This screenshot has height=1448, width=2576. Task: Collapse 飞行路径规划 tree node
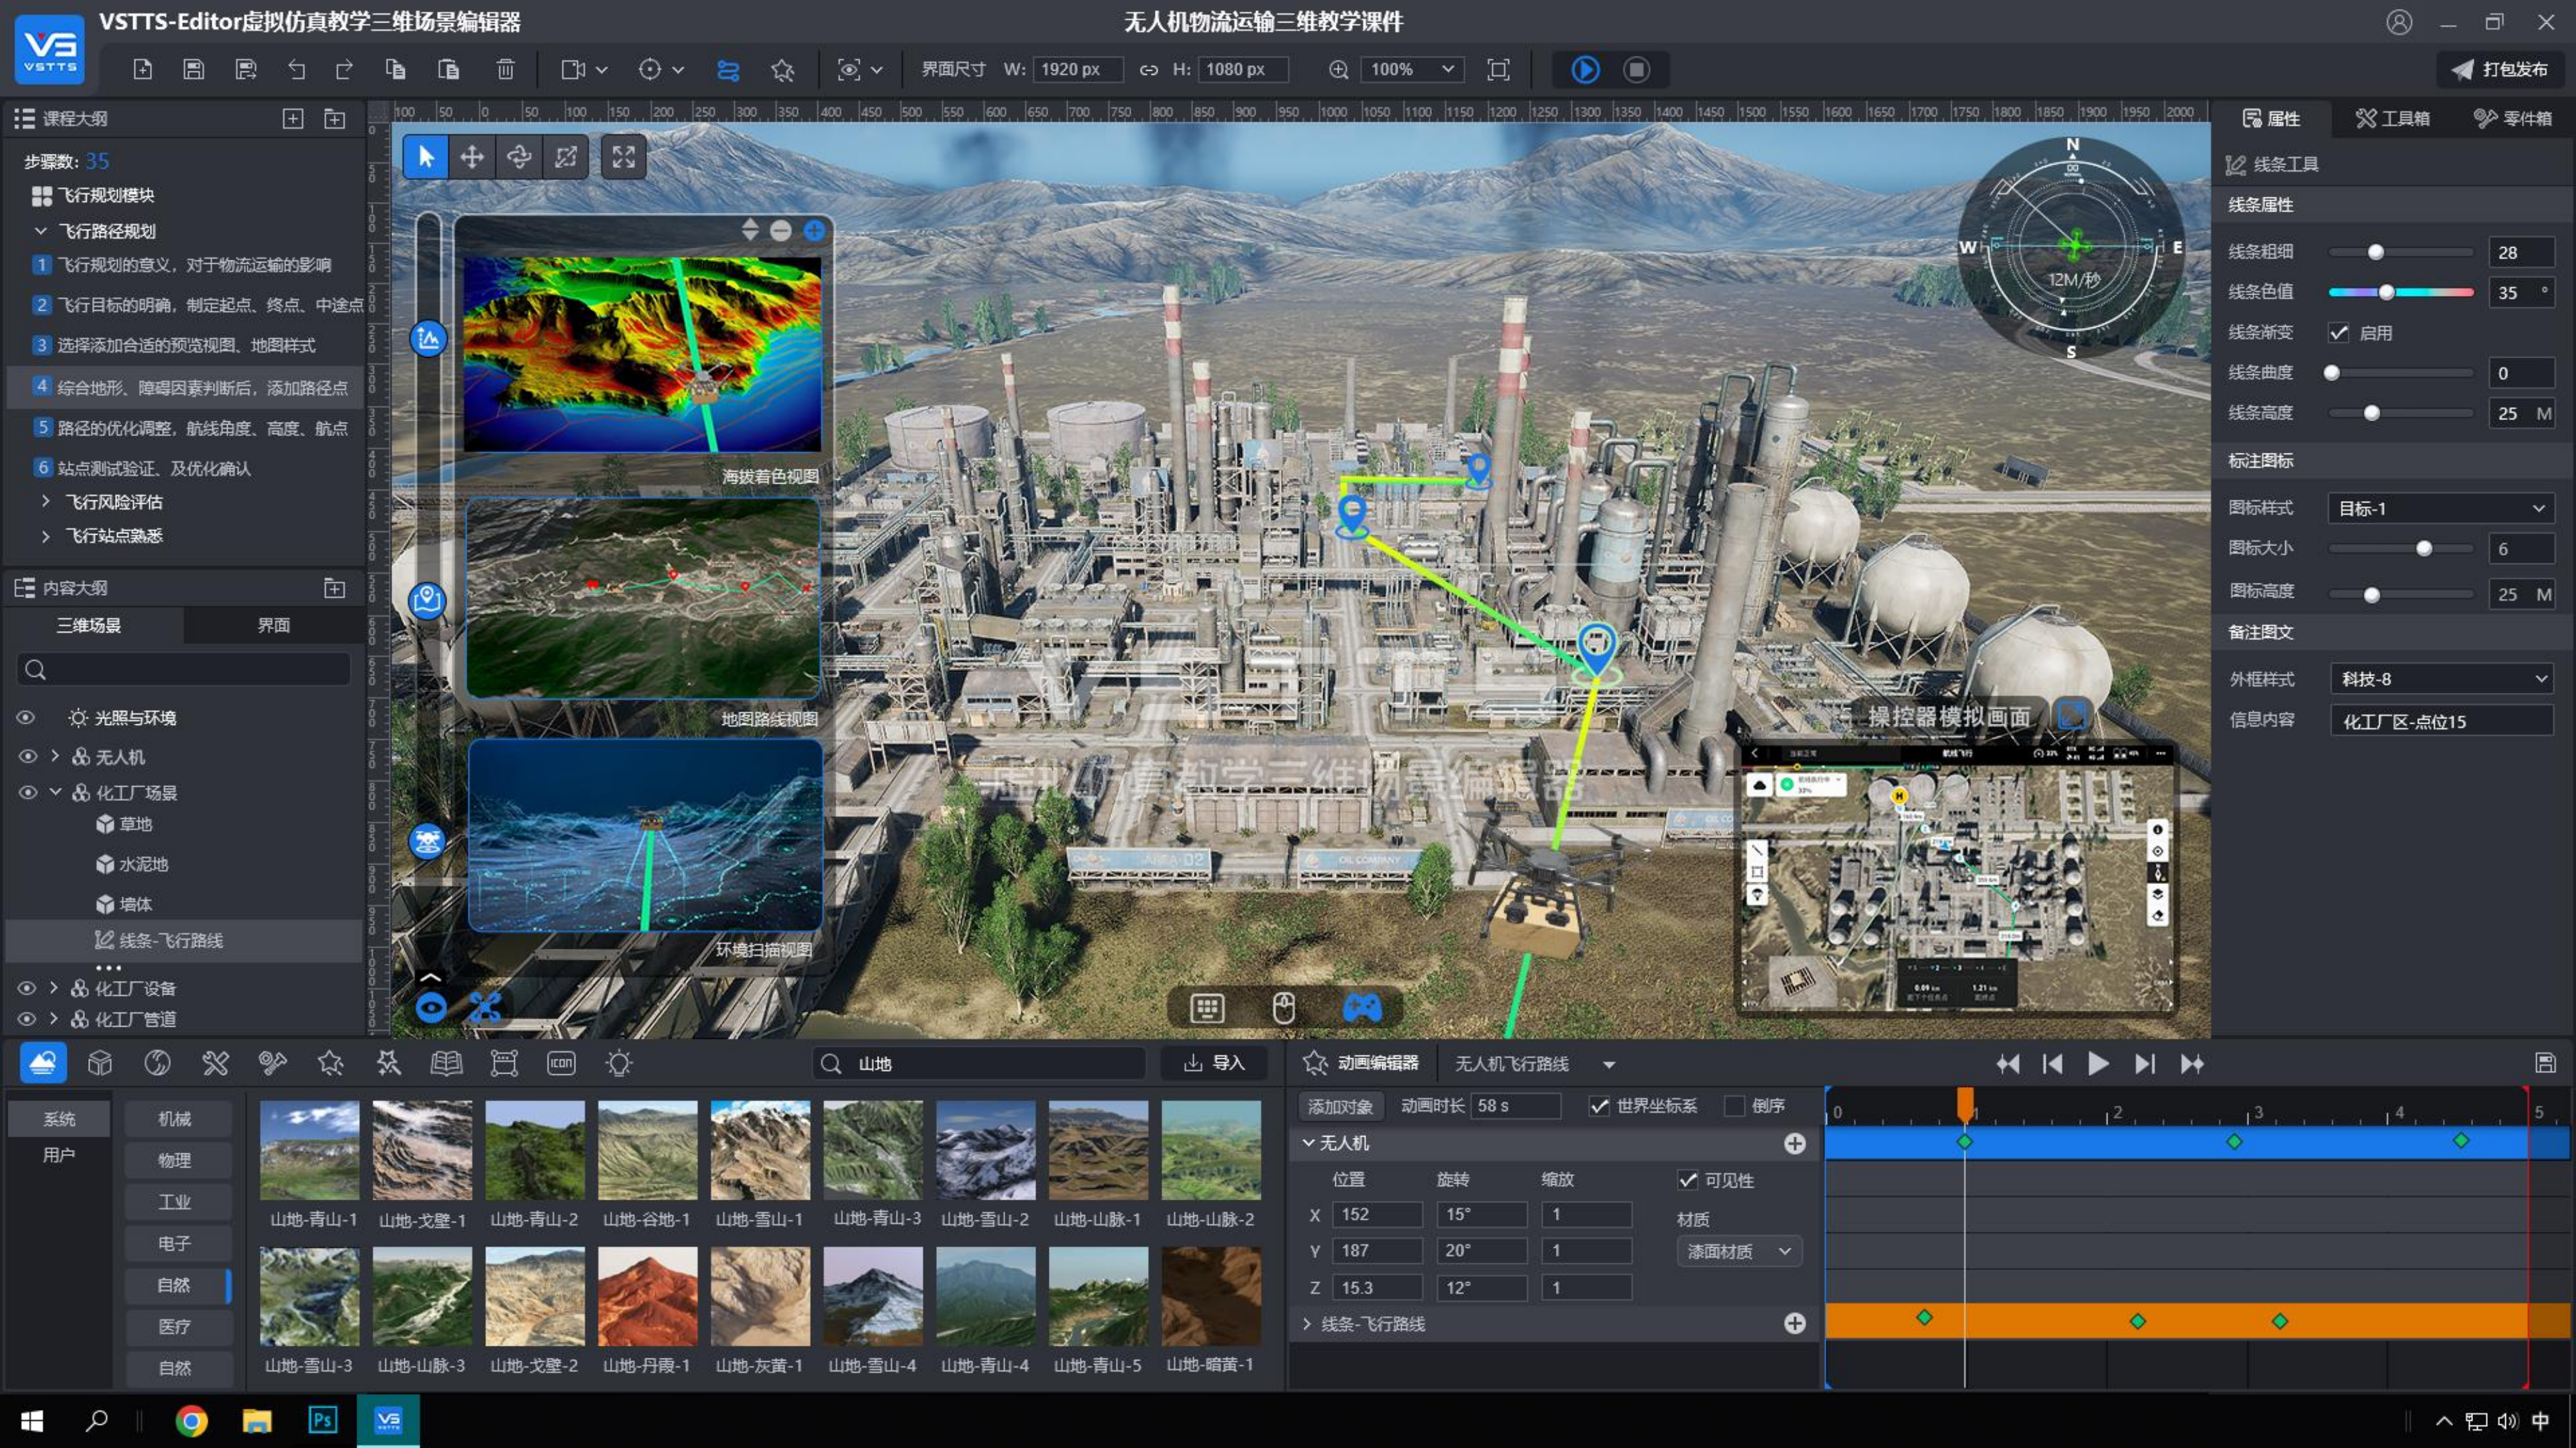(40, 231)
